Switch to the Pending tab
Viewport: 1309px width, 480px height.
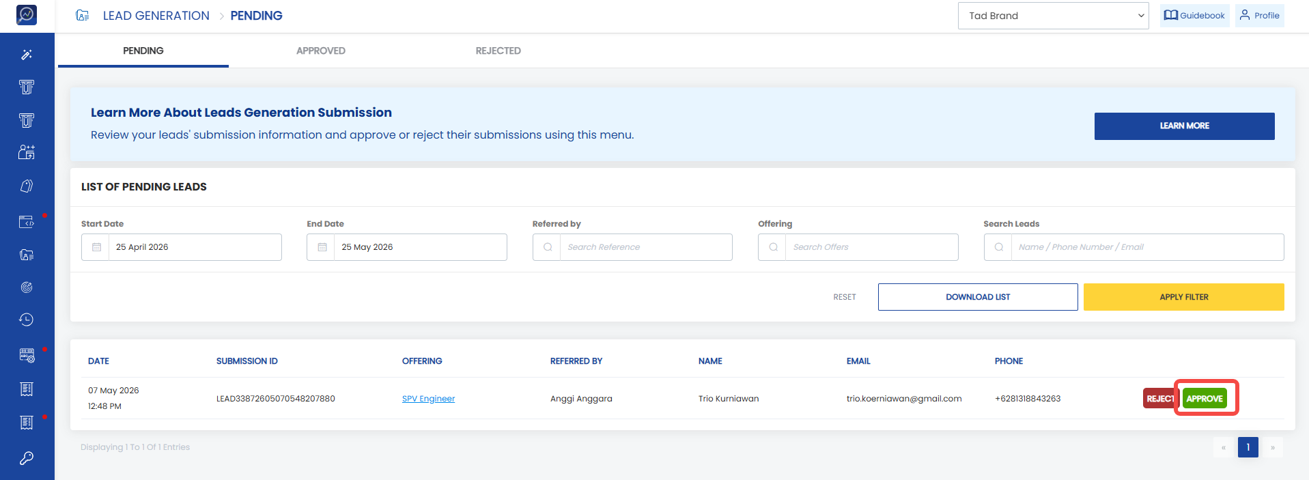tap(143, 51)
